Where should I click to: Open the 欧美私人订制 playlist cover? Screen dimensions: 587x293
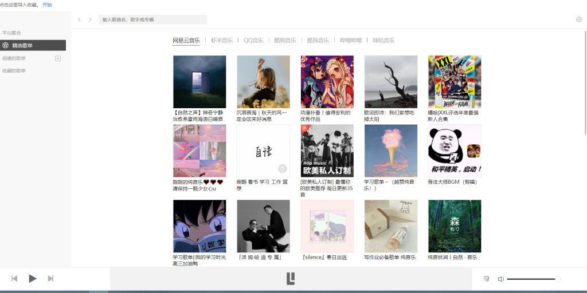coord(327,151)
